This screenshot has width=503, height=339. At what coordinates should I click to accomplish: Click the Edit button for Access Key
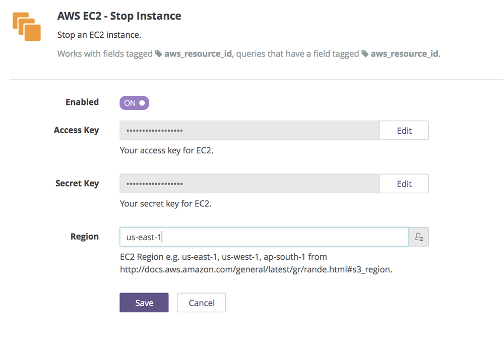point(404,130)
